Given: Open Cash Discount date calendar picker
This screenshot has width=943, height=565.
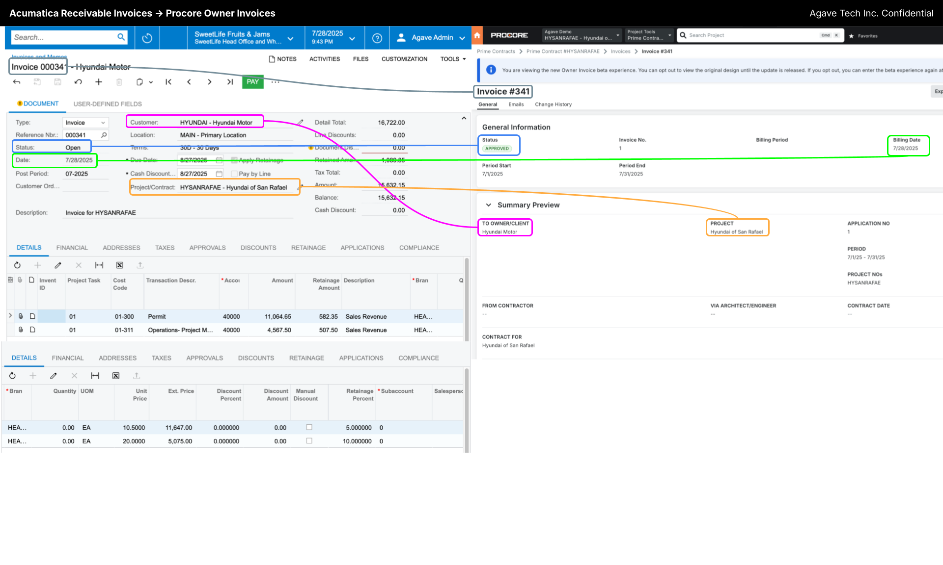Looking at the screenshot, I should pos(219,174).
